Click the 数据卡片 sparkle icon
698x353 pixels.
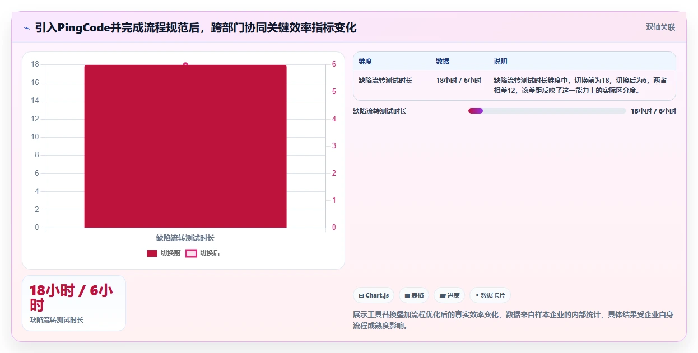(477, 295)
